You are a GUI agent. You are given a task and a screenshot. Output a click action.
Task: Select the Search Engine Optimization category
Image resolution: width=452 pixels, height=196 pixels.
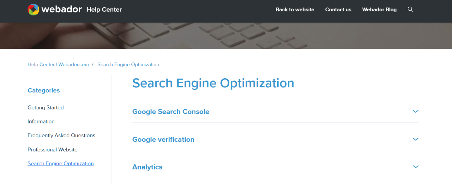pyautogui.click(x=60, y=163)
